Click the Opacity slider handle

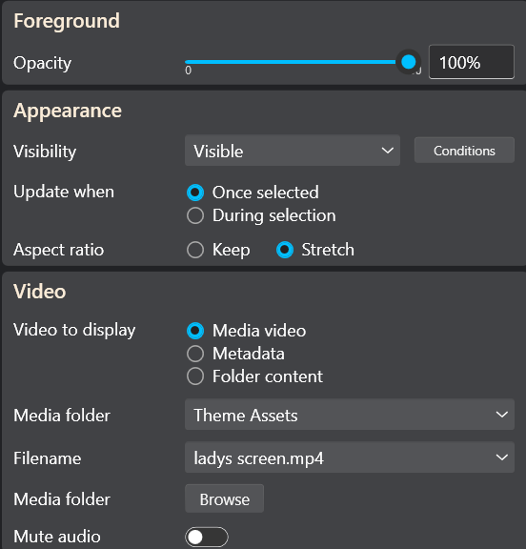408,62
